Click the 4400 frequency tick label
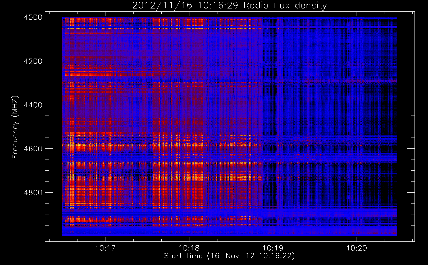The height and width of the screenshot is (265, 428). pos(33,105)
